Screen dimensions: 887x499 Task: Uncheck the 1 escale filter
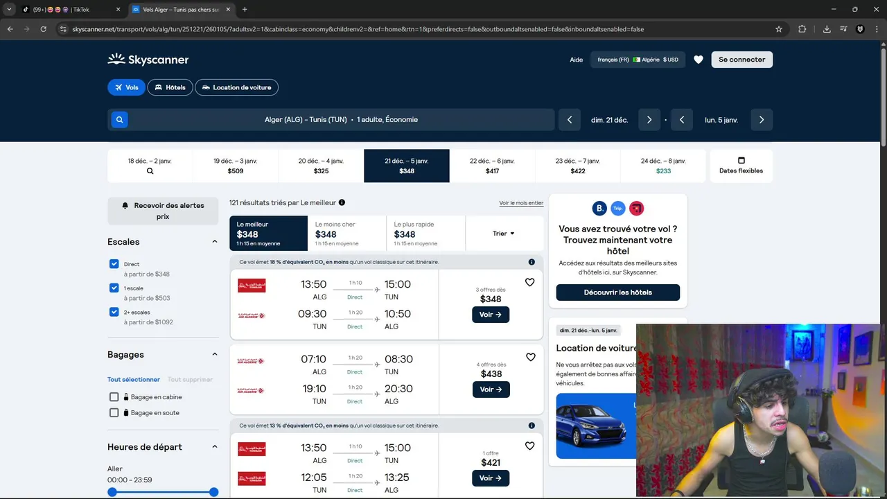114,288
